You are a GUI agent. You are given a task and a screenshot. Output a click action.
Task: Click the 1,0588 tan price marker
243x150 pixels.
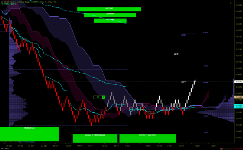click(239, 97)
